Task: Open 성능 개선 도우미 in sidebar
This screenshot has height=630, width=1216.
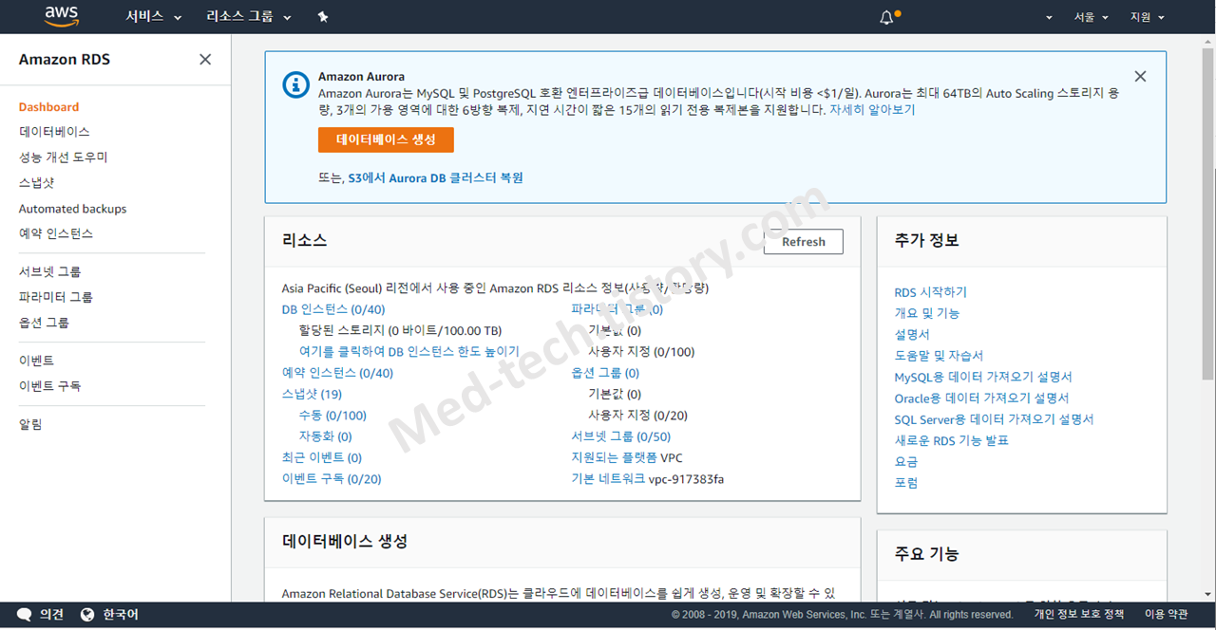Action: pos(64,157)
